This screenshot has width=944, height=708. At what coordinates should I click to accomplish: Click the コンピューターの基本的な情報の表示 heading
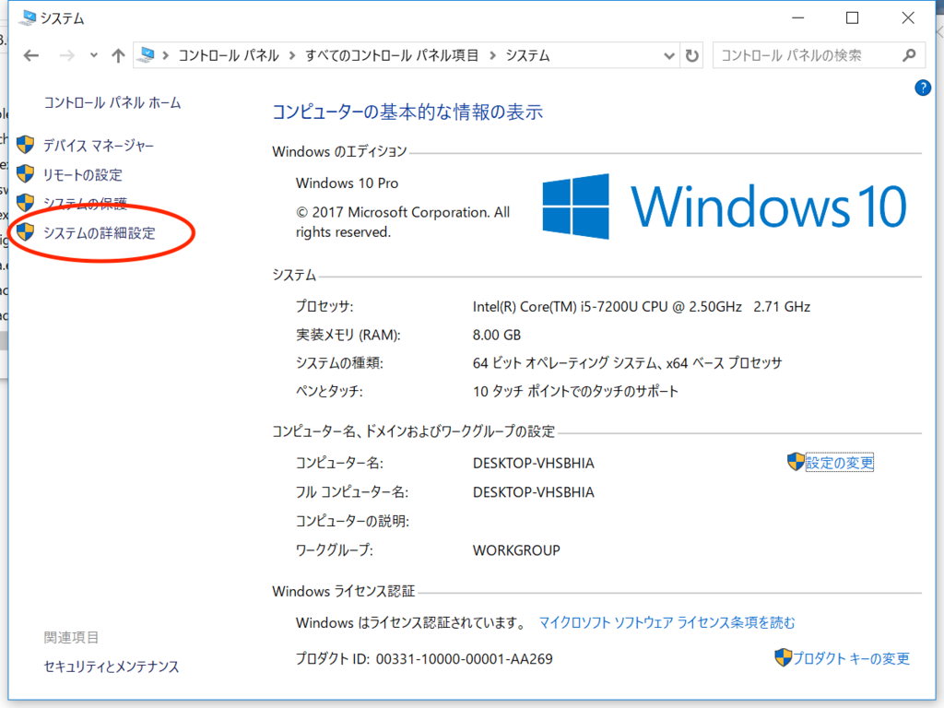(x=407, y=112)
